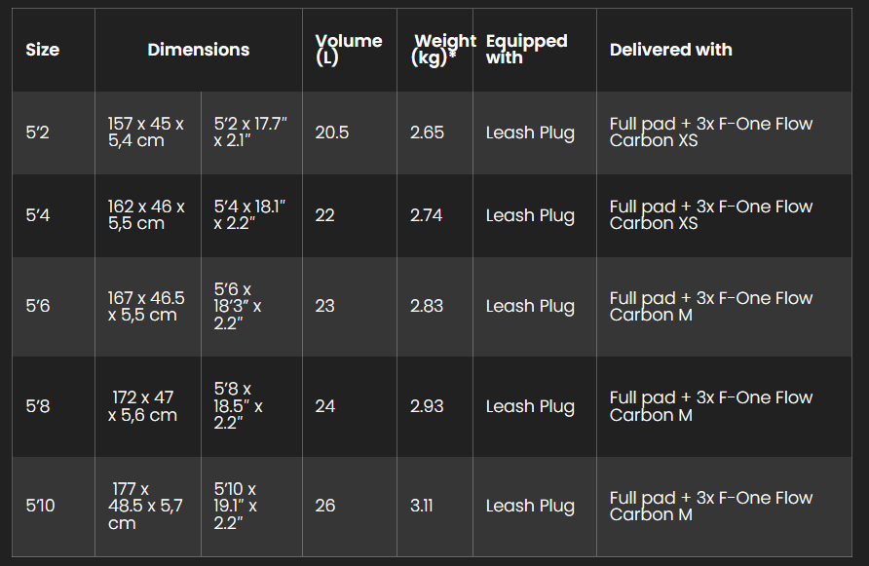Select the Equipped with header
The image size is (869, 566).
pyautogui.click(x=526, y=50)
